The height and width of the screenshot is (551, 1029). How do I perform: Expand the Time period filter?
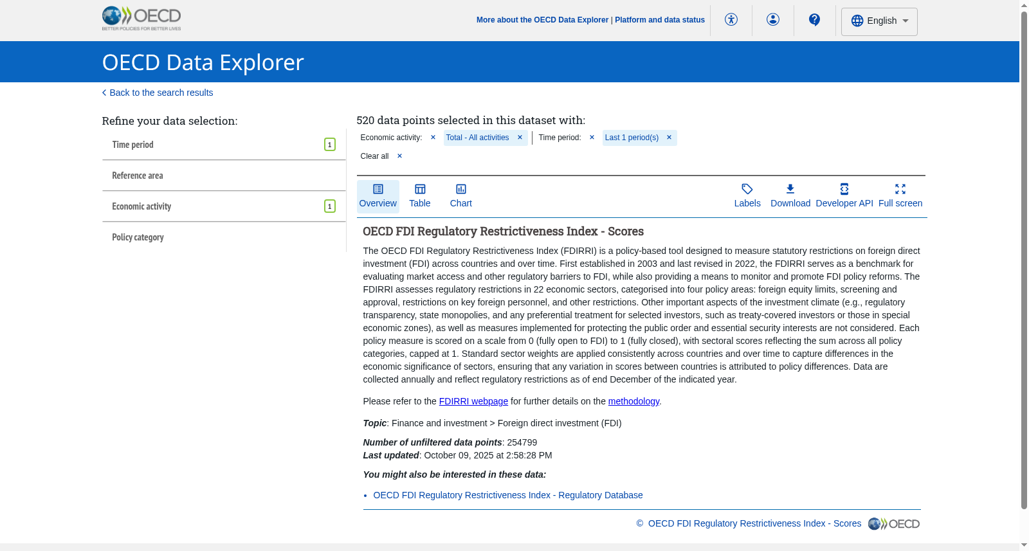[x=224, y=145]
